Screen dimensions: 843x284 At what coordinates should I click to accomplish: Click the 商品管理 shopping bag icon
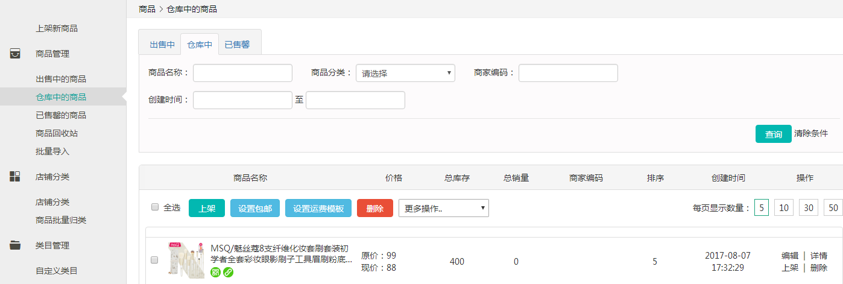(15, 54)
